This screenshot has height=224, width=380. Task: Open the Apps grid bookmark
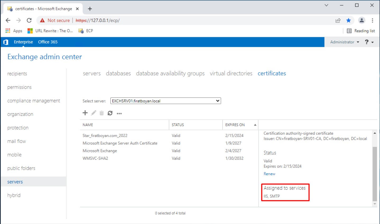click(14, 31)
